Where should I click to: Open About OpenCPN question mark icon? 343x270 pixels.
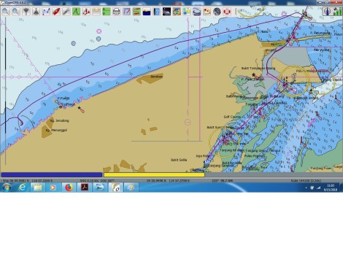coord(157,12)
